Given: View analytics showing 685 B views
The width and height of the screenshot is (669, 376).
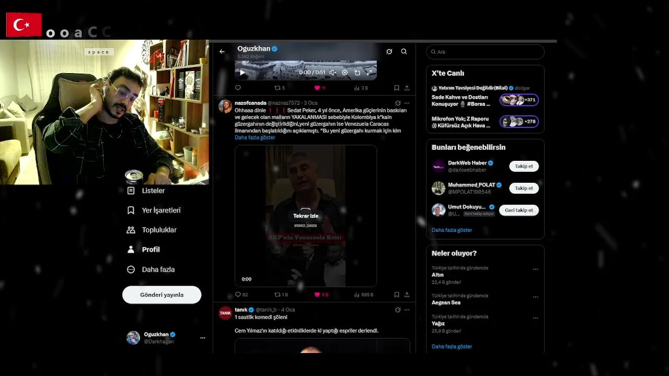Looking at the screenshot, I should [364, 295].
